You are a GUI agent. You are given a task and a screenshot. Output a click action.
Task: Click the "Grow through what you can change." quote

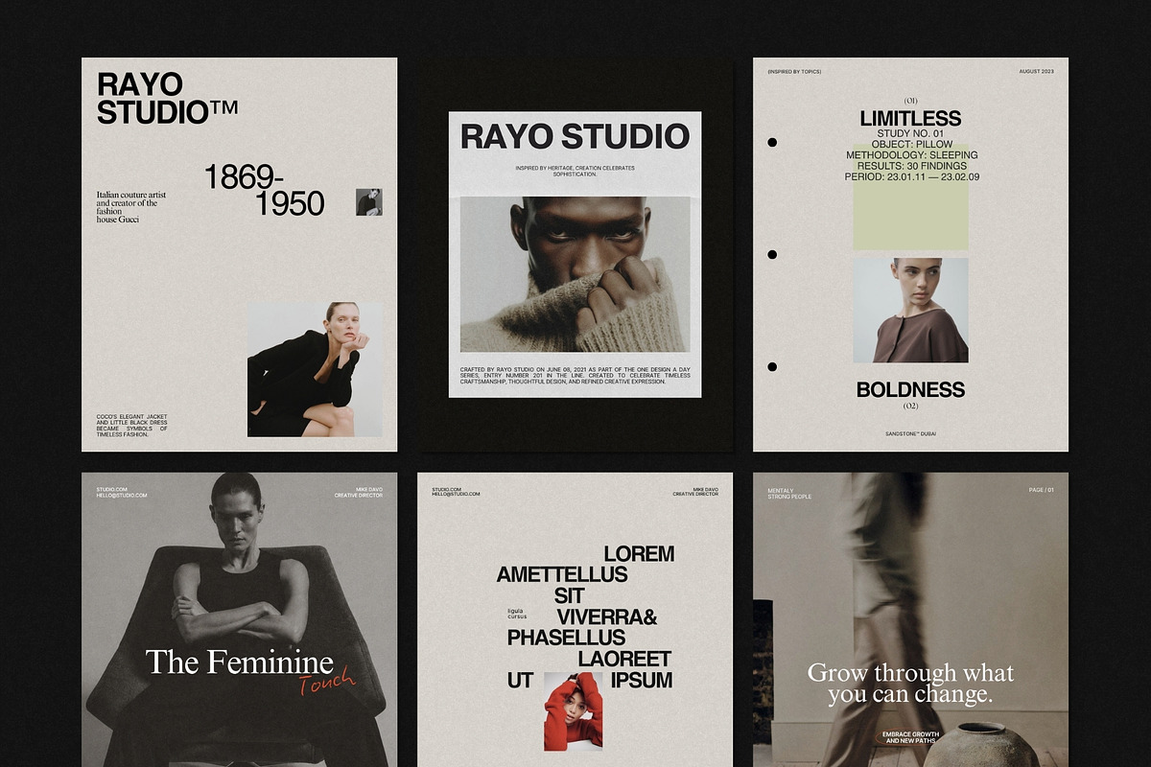910,684
